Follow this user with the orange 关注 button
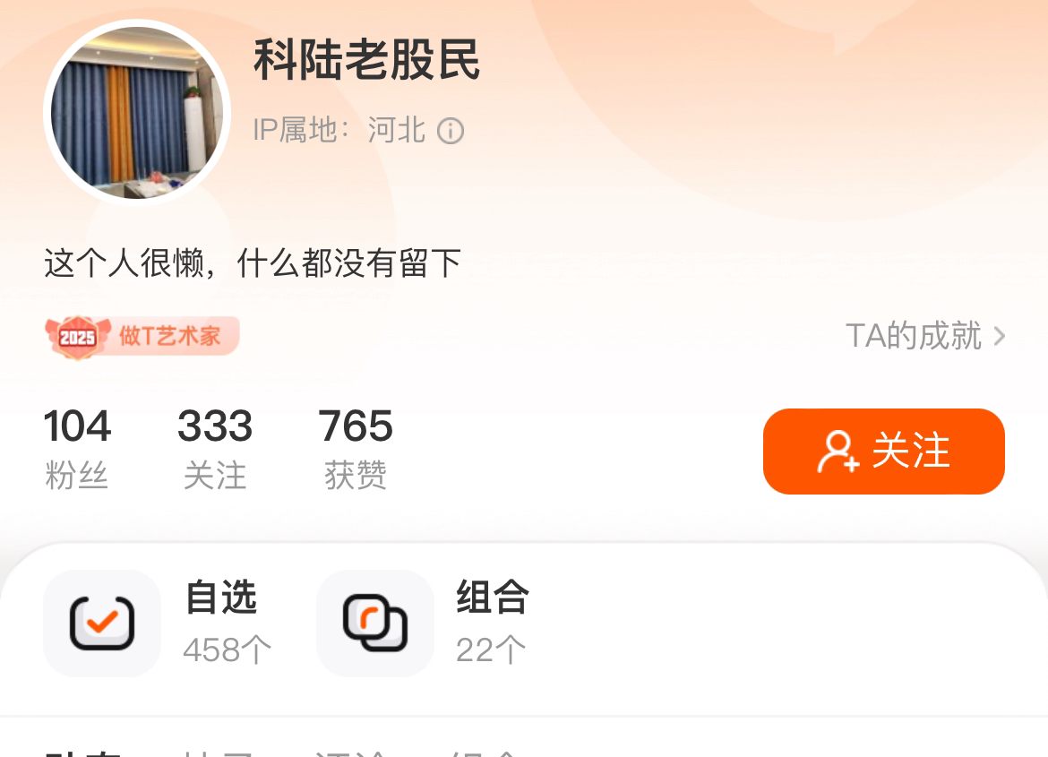This screenshot has width=1048, height=757. click(x=883, y=452)
